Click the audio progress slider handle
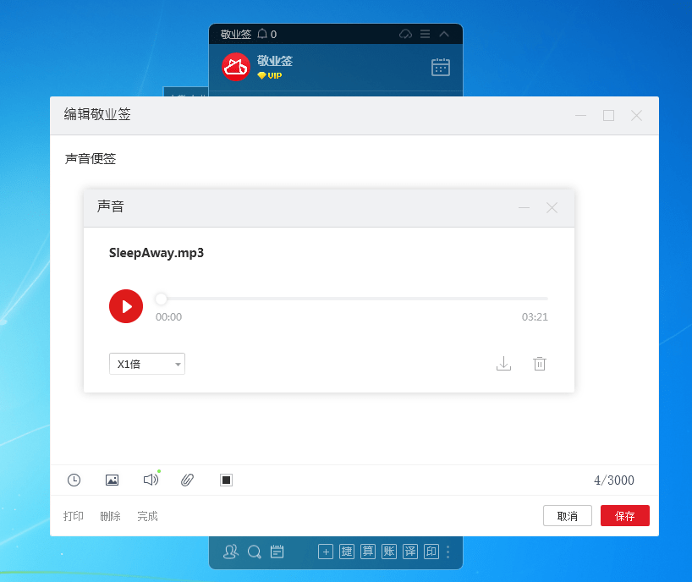The image size is (692, 582). (162, 299)
